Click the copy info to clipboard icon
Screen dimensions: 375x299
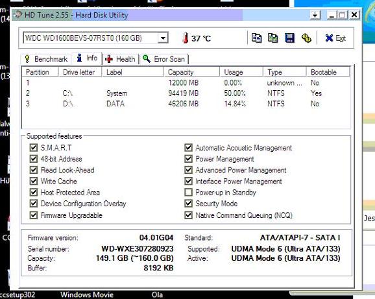257,38
